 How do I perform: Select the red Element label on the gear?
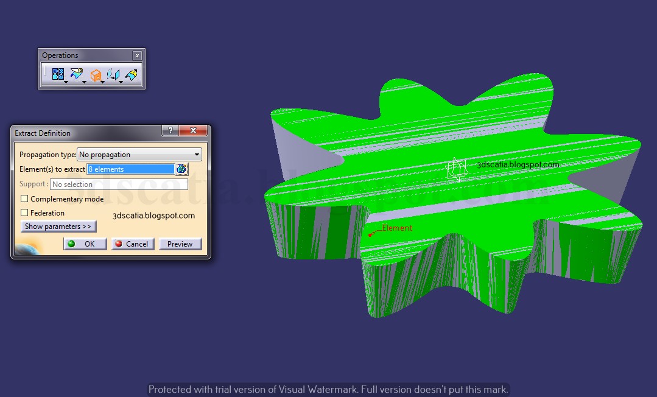tap(396, 228)
